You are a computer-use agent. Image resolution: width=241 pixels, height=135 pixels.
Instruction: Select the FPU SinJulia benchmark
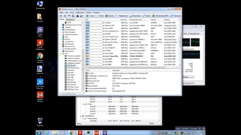[x=72, y=85]
